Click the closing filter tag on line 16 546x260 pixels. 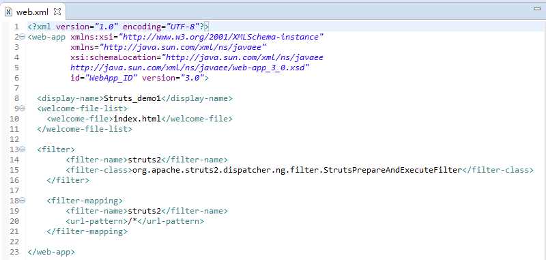pos(68,180)
